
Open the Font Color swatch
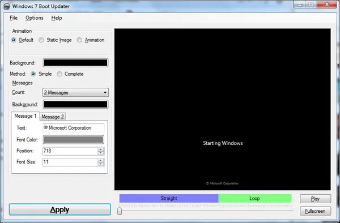coord(74,140)
